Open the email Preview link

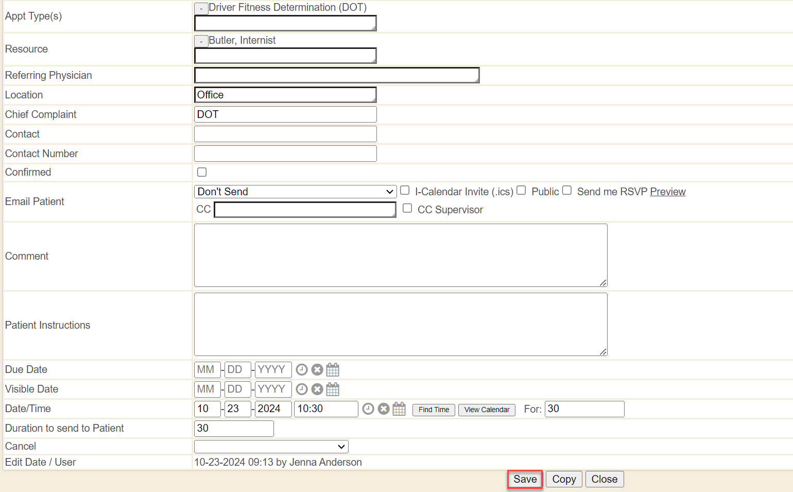click(667, 192)
